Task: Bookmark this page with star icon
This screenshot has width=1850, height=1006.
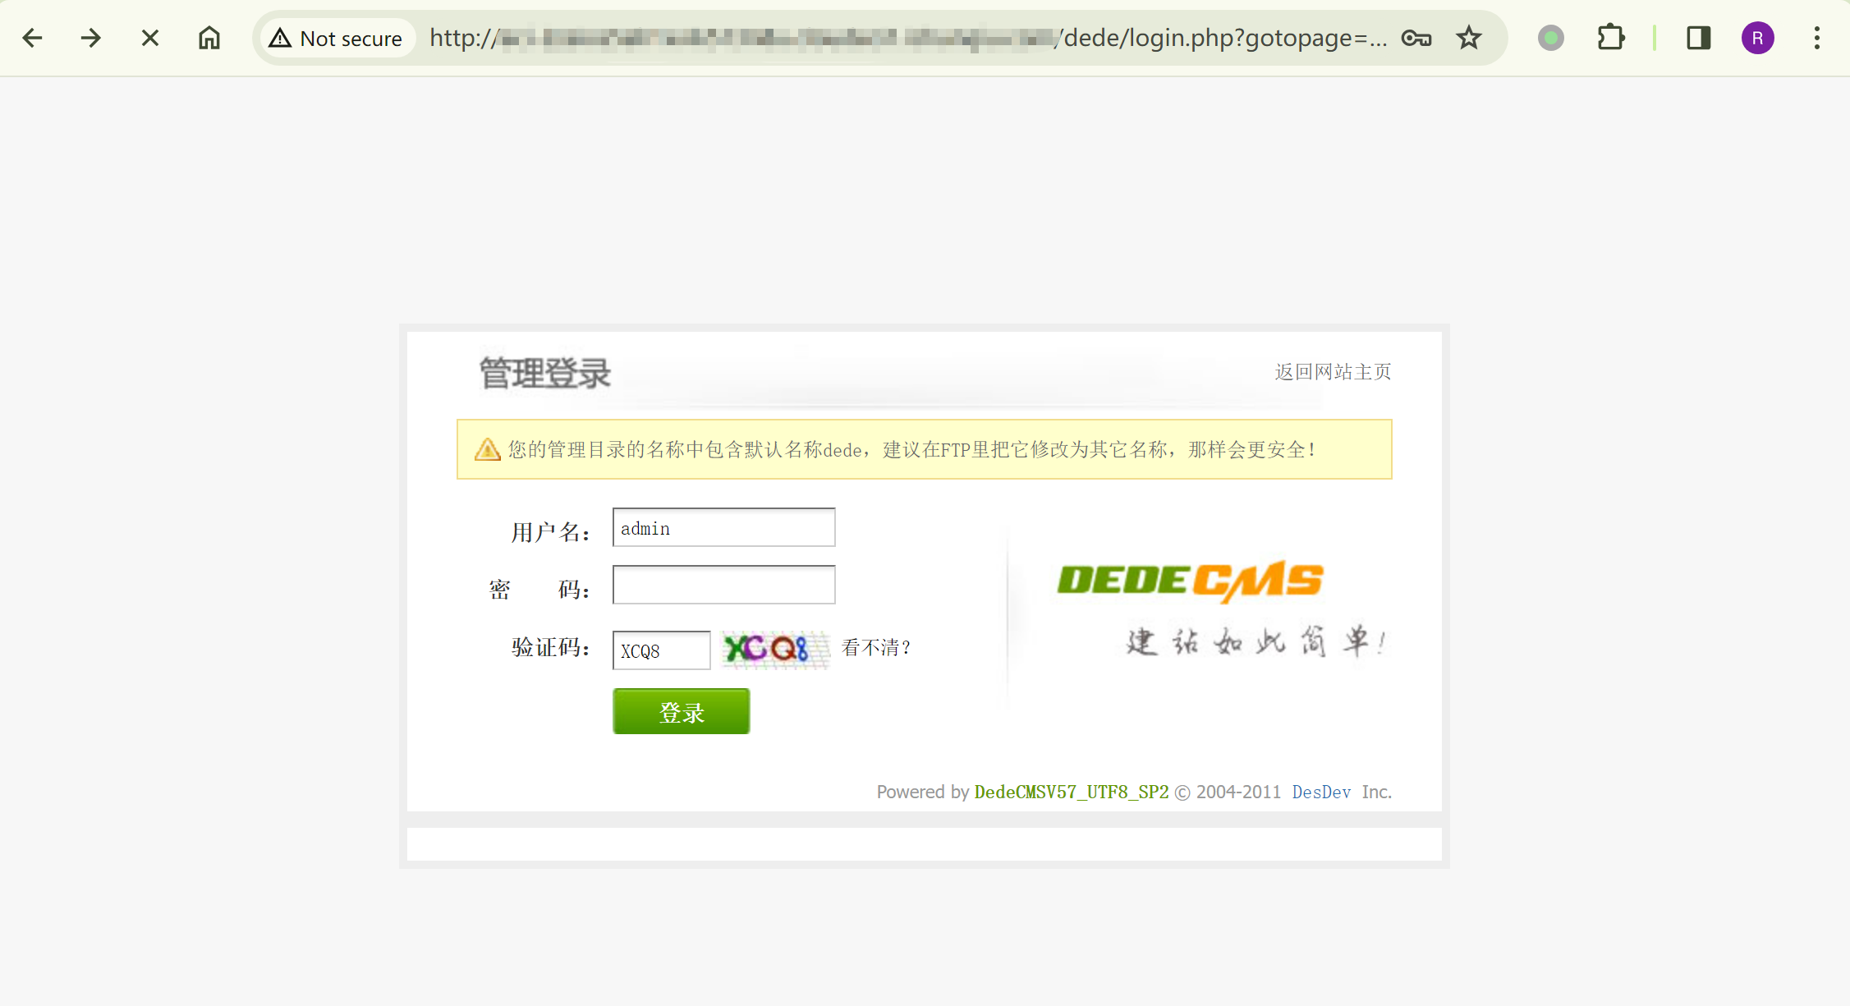Action: tap(1469, 38)
